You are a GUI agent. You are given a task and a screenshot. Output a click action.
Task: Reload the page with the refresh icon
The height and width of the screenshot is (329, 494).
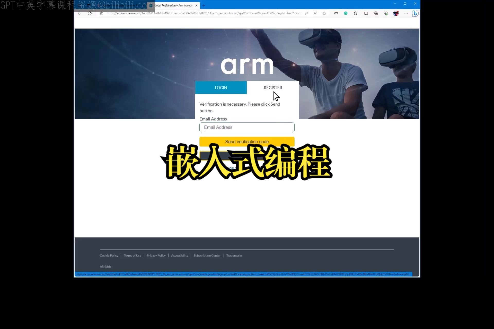pyautogui.click(x=90, y=13)
